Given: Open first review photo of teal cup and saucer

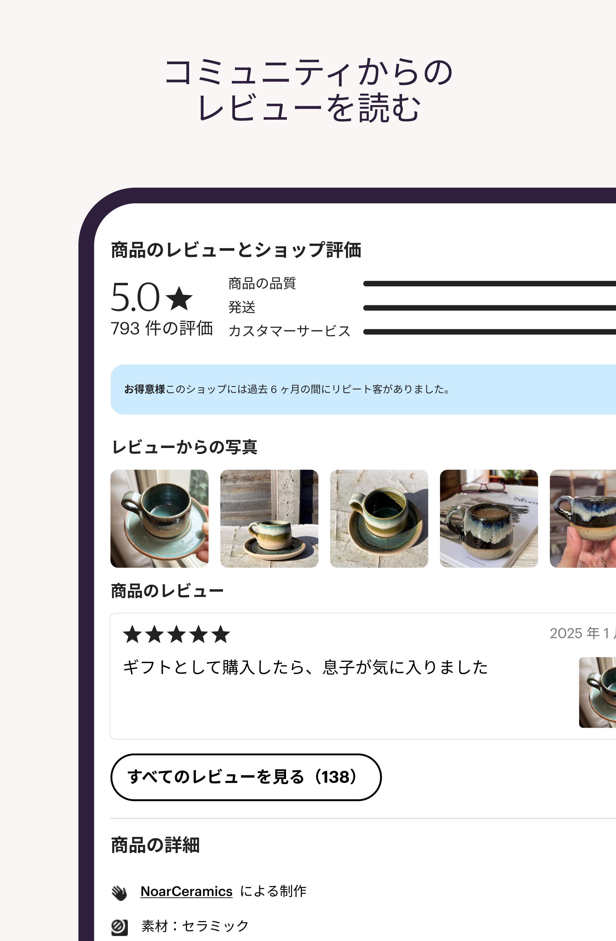Looking at the screenshot, I should (159, 518).
